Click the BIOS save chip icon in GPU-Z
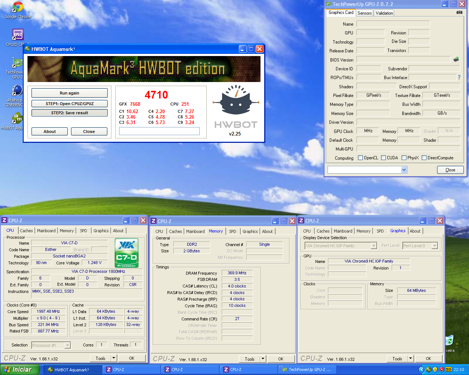This screenshot has height=375, width=469. pos(456,59)
